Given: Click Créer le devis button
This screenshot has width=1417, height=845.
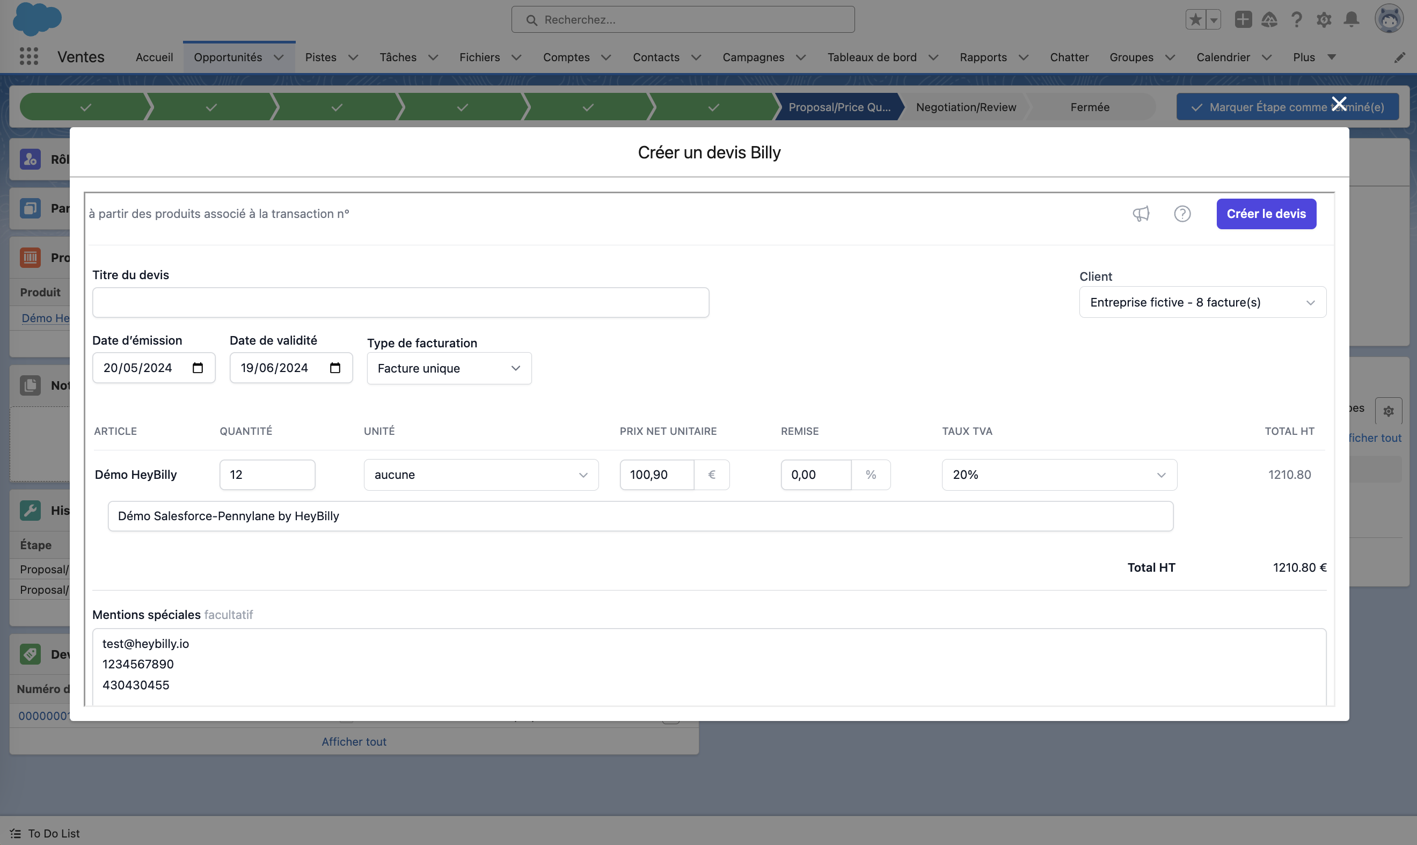Looking at the screenshot, I should click(x=1266, y=214).
